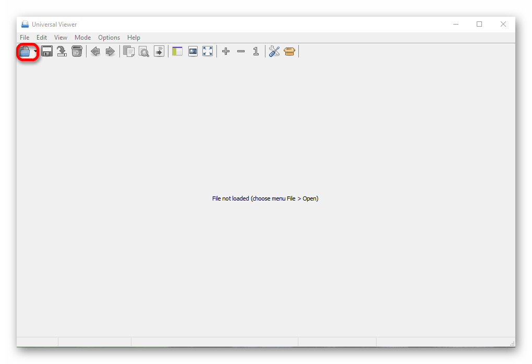
Task: Zoom in with the plus icon
Action: pyautogui.click(x=226, y=51)
